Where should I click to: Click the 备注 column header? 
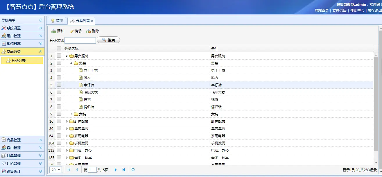coord(291,49)
